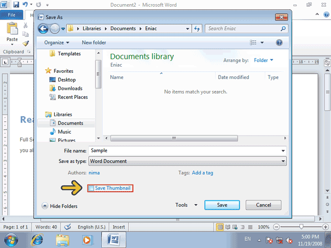Click the horizontal scrollbar in file list
This screenshot has width=331, height=248.
(174, 138)
